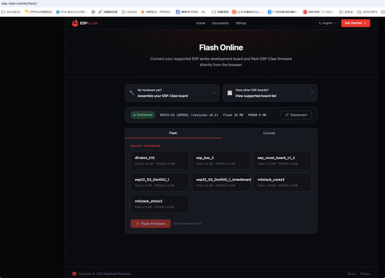
Task: Click the Espressif logo in footer
Action: [74, 274]
